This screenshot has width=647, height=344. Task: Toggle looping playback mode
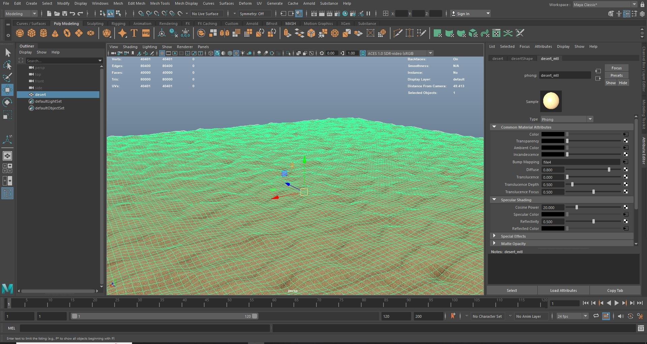click(596, 316)
